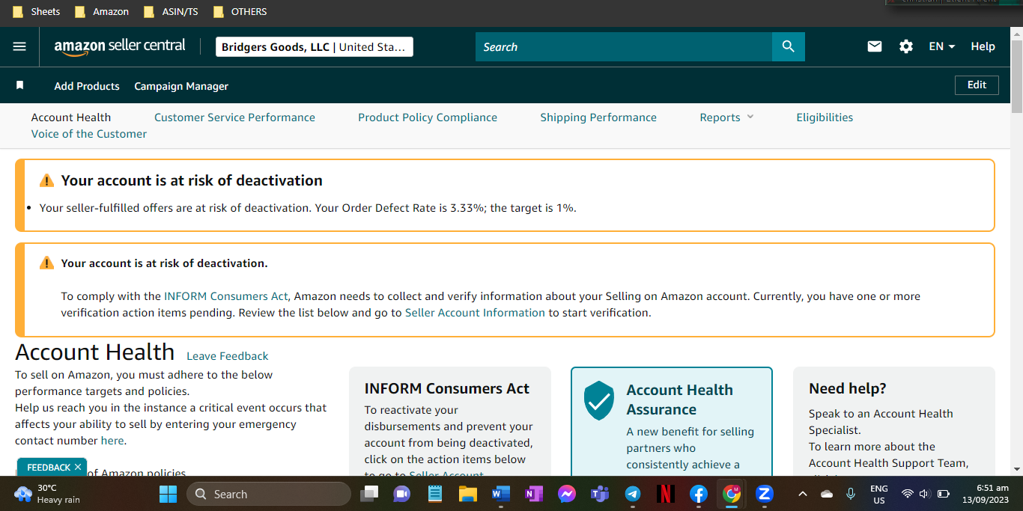
Task: Click the microphone tray icon
Action: 851,494
